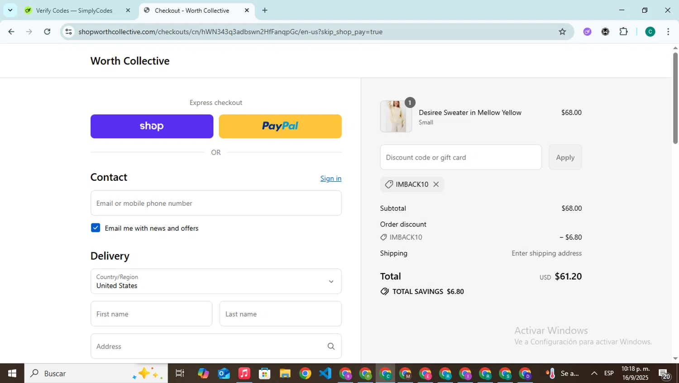Click the page vertical scrollbar thumb
Screen dimensions: 679x383
click(x=675, y=98)
